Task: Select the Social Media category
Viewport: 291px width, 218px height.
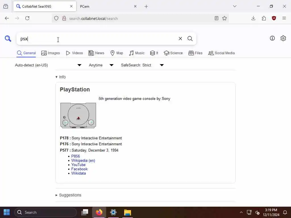Action: click(x=221, y=53)
